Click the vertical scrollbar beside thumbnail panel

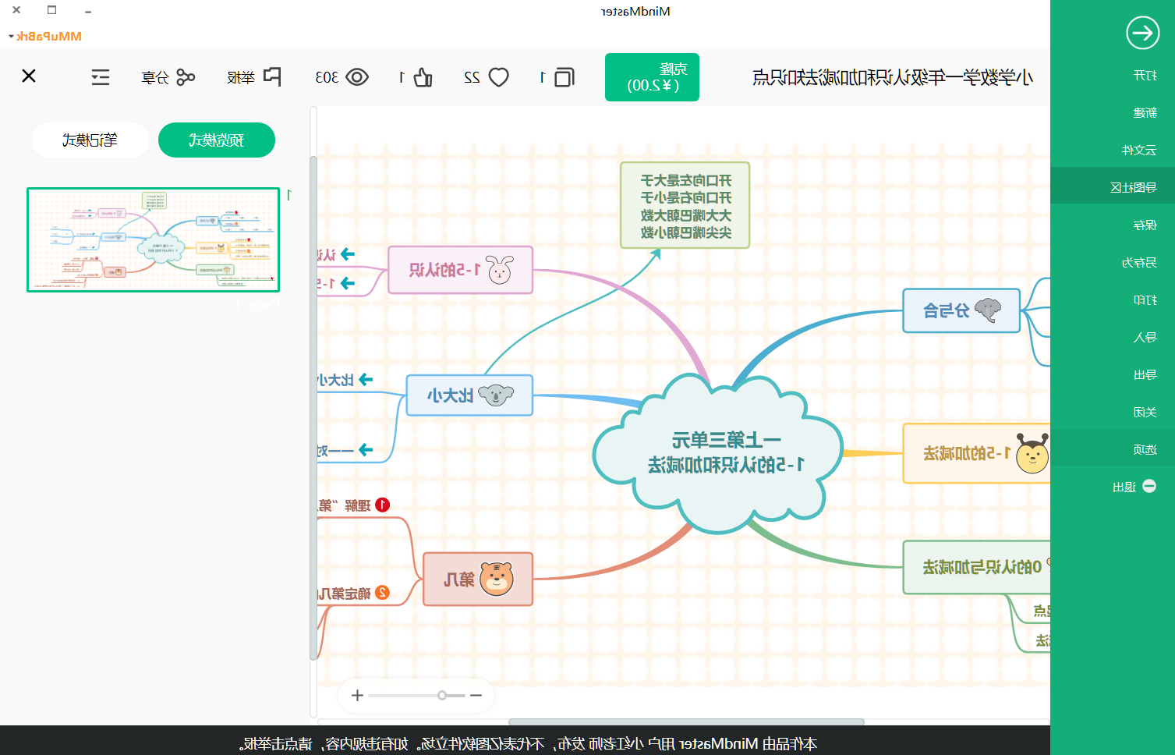click(313, 407)
